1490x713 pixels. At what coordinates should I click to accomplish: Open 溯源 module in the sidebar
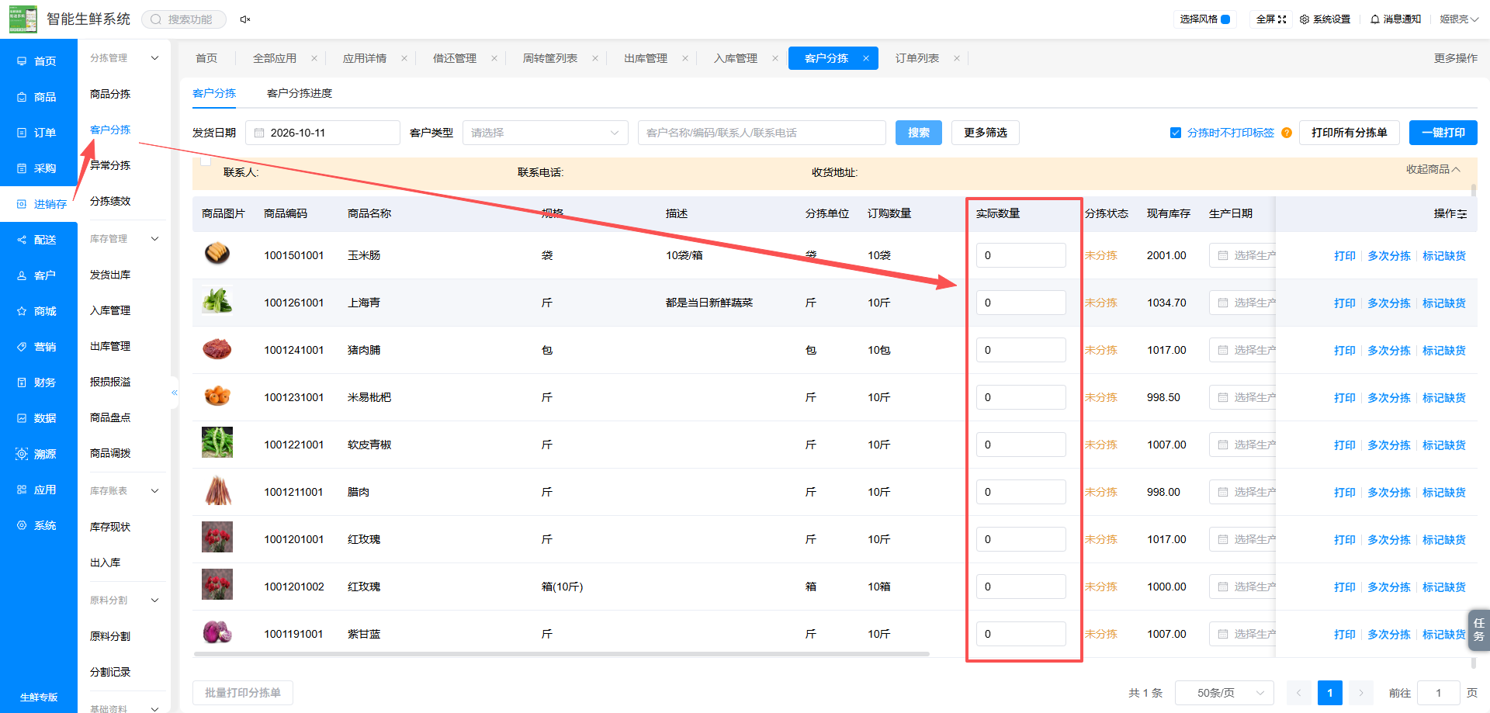(39, 454)
